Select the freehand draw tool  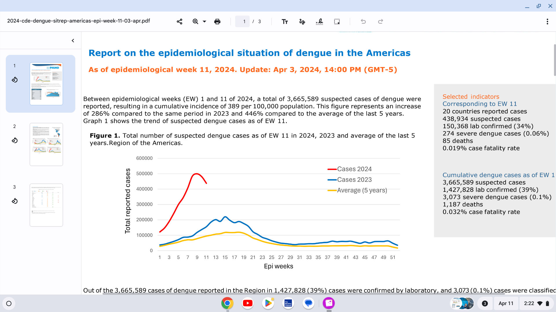(302, 22)
